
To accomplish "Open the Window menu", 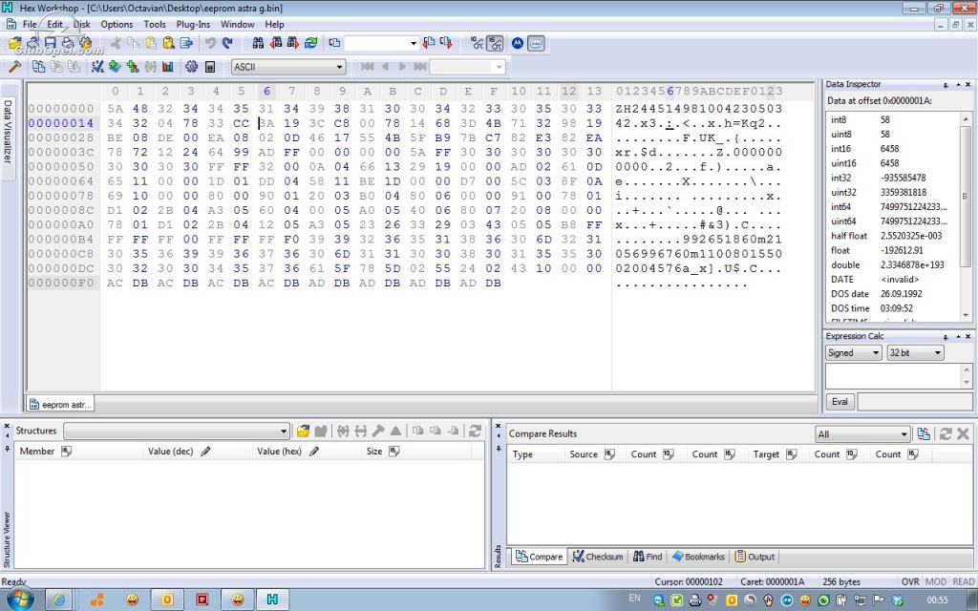I will point(238,24).
